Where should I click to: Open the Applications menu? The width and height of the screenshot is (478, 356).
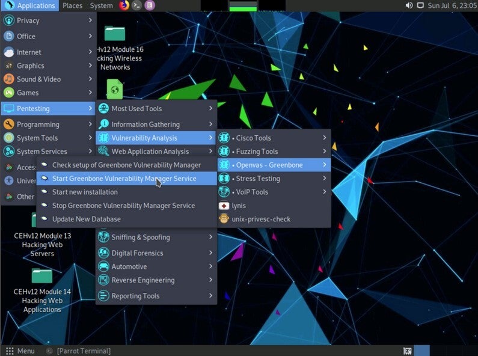point(30,5)
